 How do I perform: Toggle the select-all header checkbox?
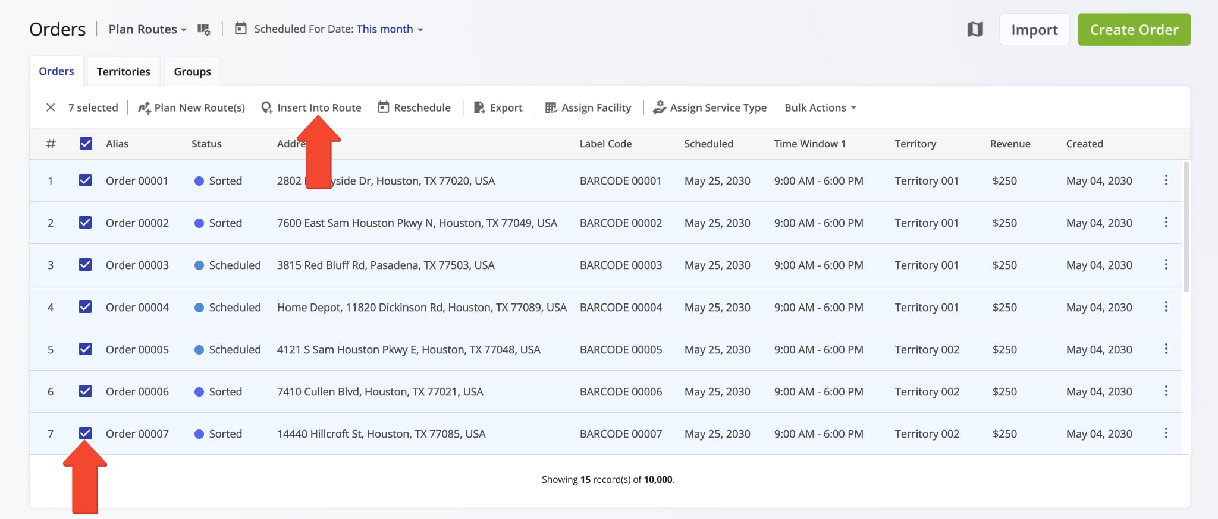pyautogui.click(x=86, y=143)
